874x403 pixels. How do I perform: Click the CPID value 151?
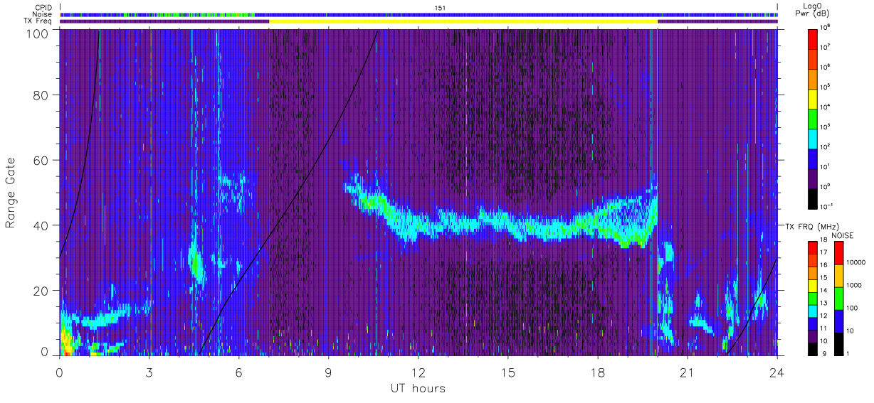[x=440, y=7]
